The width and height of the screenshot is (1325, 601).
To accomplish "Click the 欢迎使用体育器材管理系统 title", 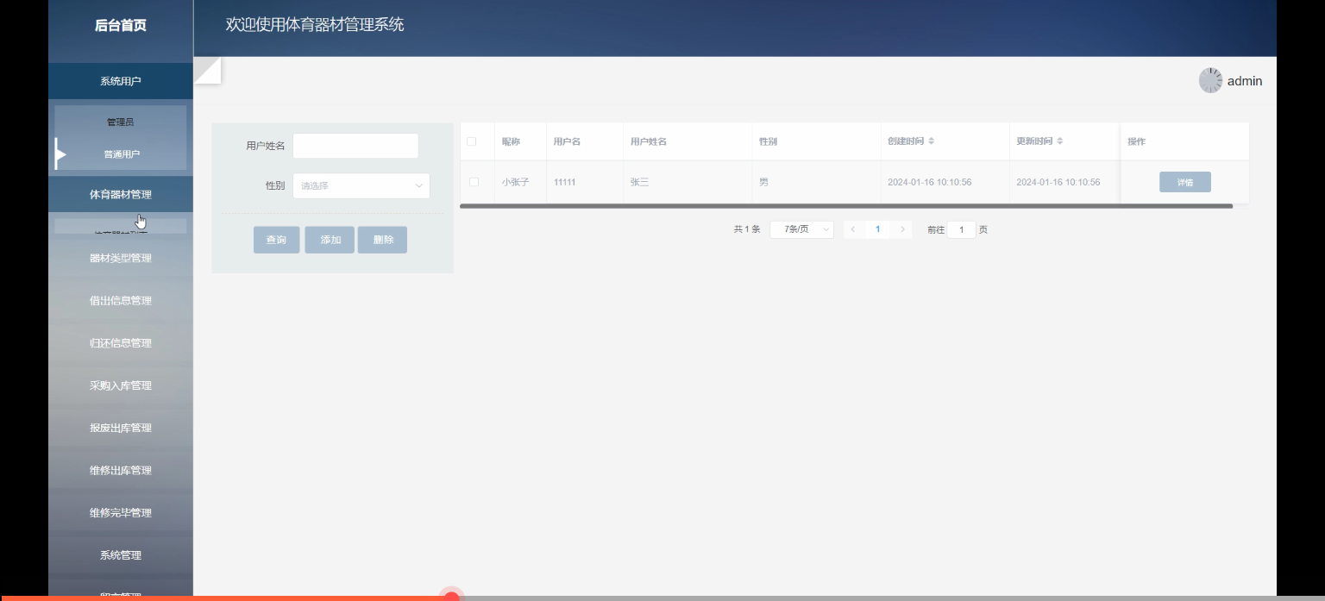I will (315, 24).
